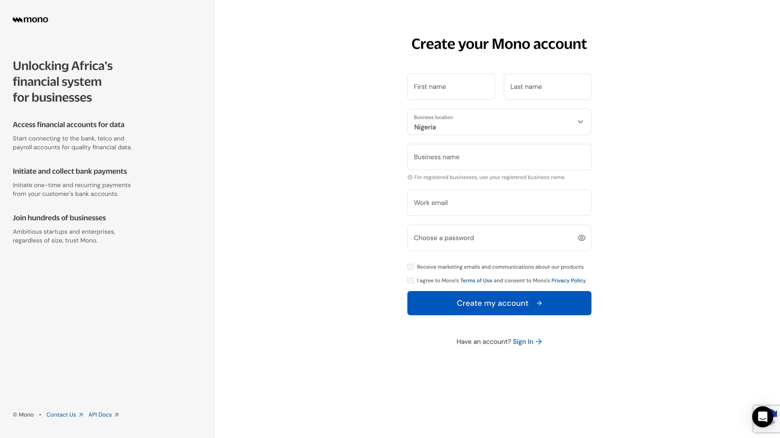Click the info icon under Business name
Viewport: 780px width, 438px height.
click(x=410, y=177)
